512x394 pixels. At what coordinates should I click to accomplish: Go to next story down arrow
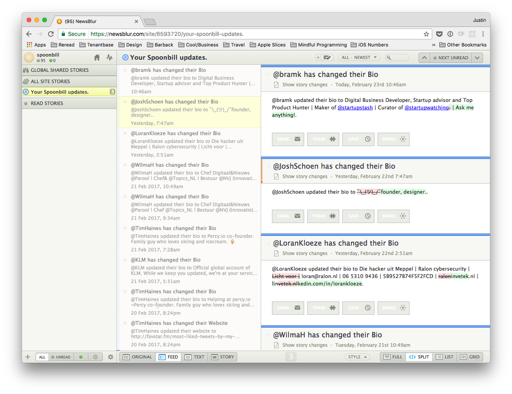[477, 58]
